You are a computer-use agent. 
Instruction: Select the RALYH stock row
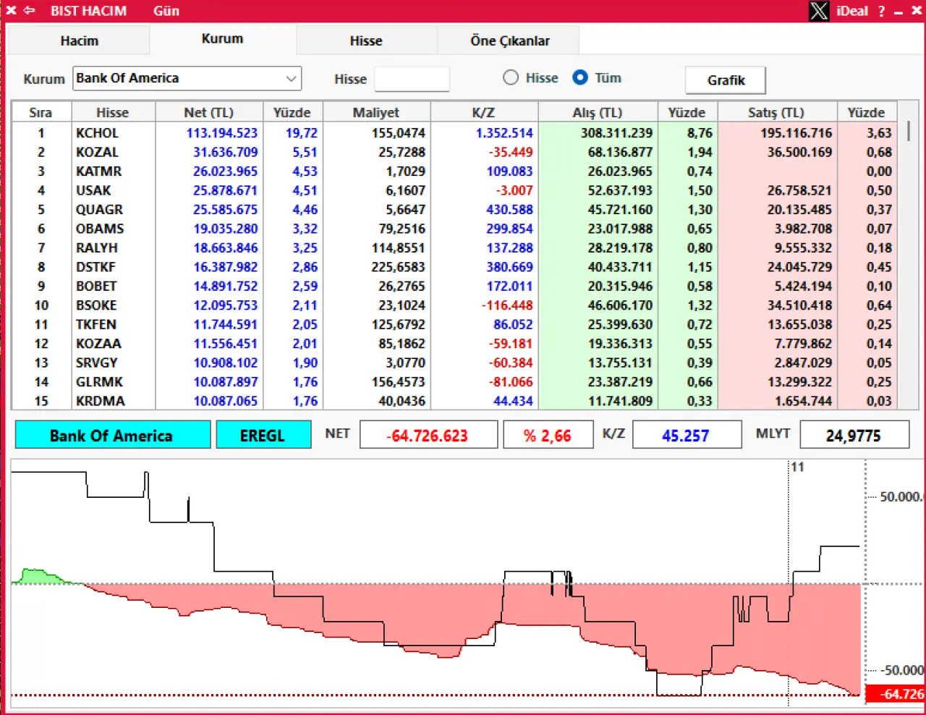454,248
